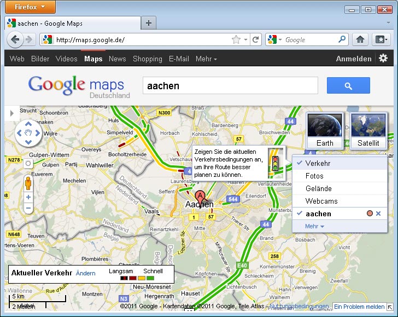Open the bookmarks toolbar button
398x317 pixels.
click(x=381, y=39)
